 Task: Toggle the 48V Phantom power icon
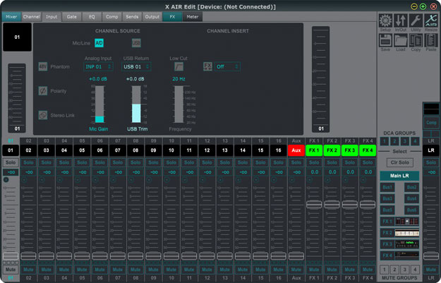point(43,66)
